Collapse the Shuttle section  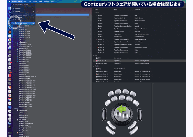click(94, 66)
